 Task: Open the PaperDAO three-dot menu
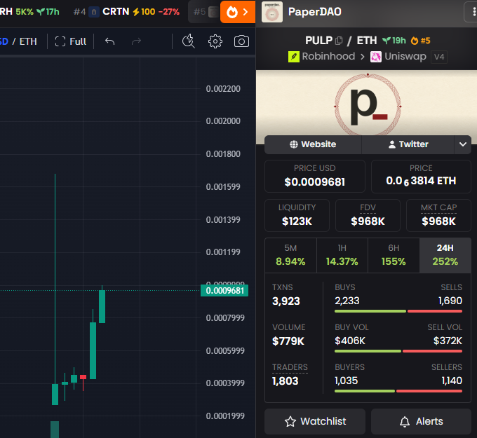[x=473, y=12]
